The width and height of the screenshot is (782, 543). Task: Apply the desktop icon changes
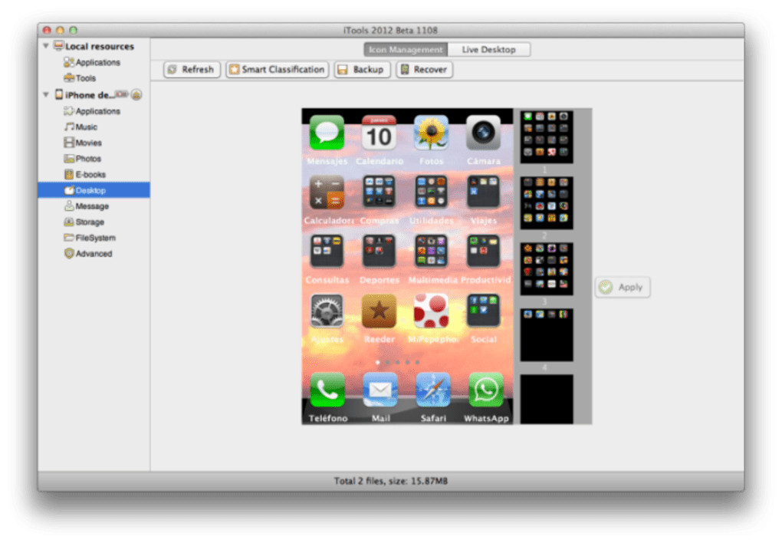coord(623,287)
